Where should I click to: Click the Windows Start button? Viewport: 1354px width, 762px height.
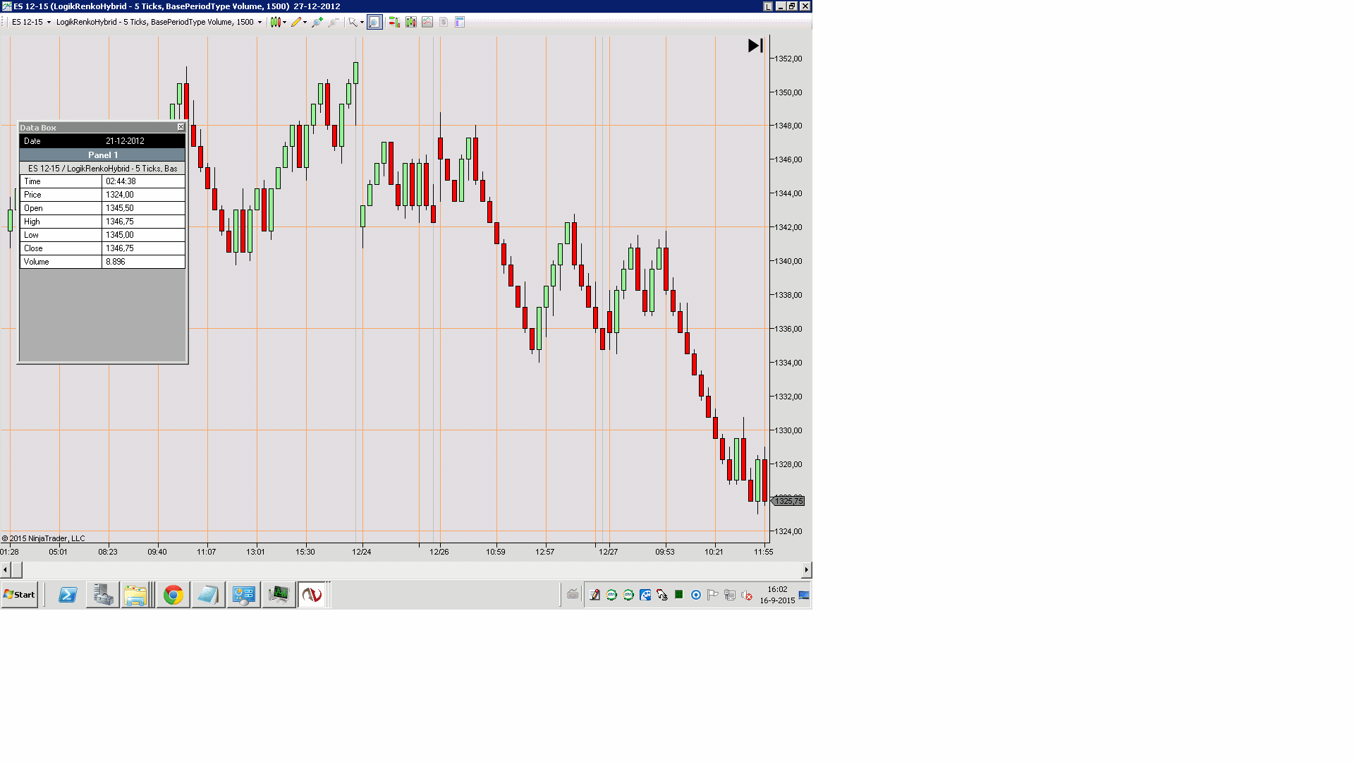(x=20, y=595)
